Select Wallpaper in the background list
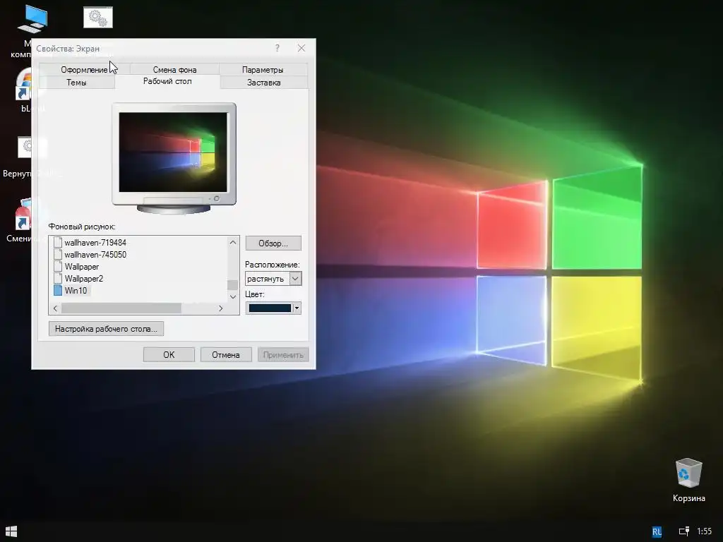The image size is (723, 542). (82, 266)
